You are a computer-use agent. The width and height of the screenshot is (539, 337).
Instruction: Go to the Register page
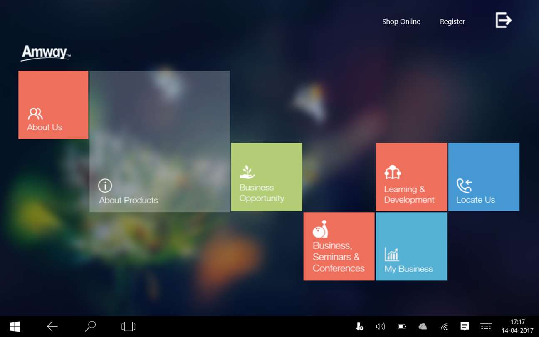coord(452,22)
